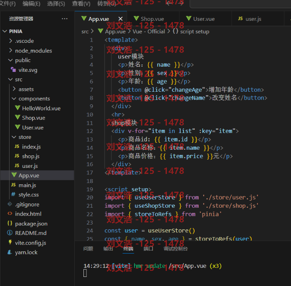Viewport: 291px width, 286px height.
Task: Click the title bar search box
Action: point(241,3)
